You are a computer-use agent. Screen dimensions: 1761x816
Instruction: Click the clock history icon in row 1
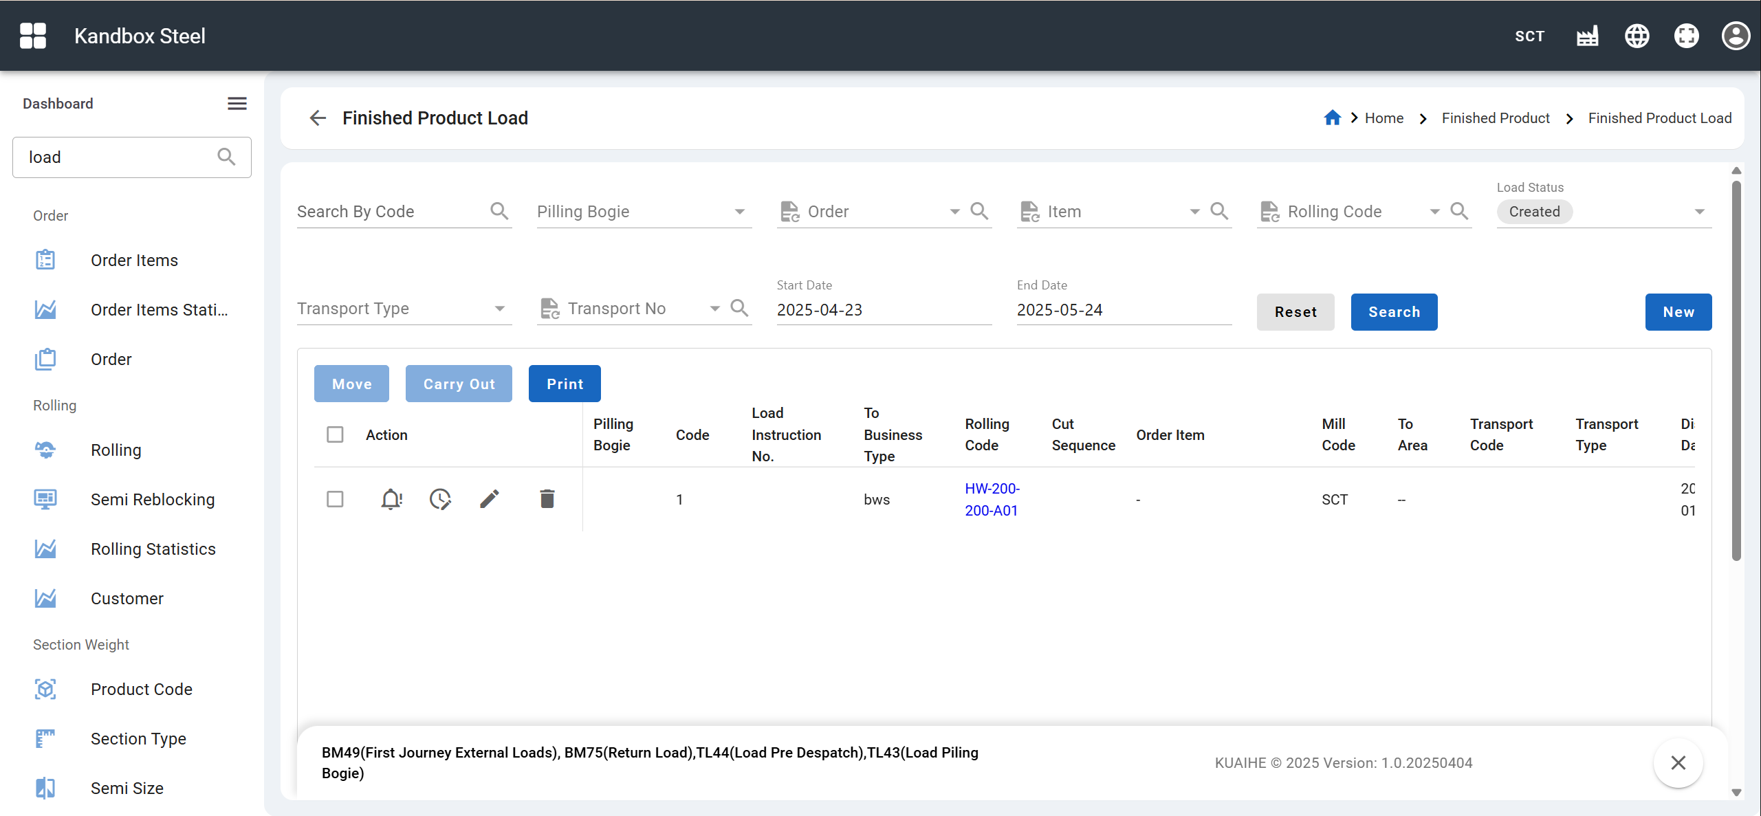[440, 499]
